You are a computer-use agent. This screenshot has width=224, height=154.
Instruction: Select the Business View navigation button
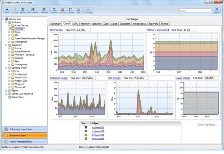24,136
